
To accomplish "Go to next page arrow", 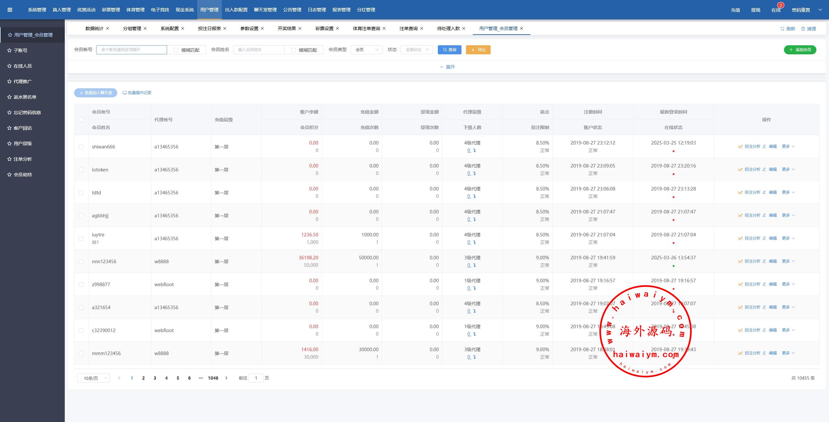I will tap(226, 378).
